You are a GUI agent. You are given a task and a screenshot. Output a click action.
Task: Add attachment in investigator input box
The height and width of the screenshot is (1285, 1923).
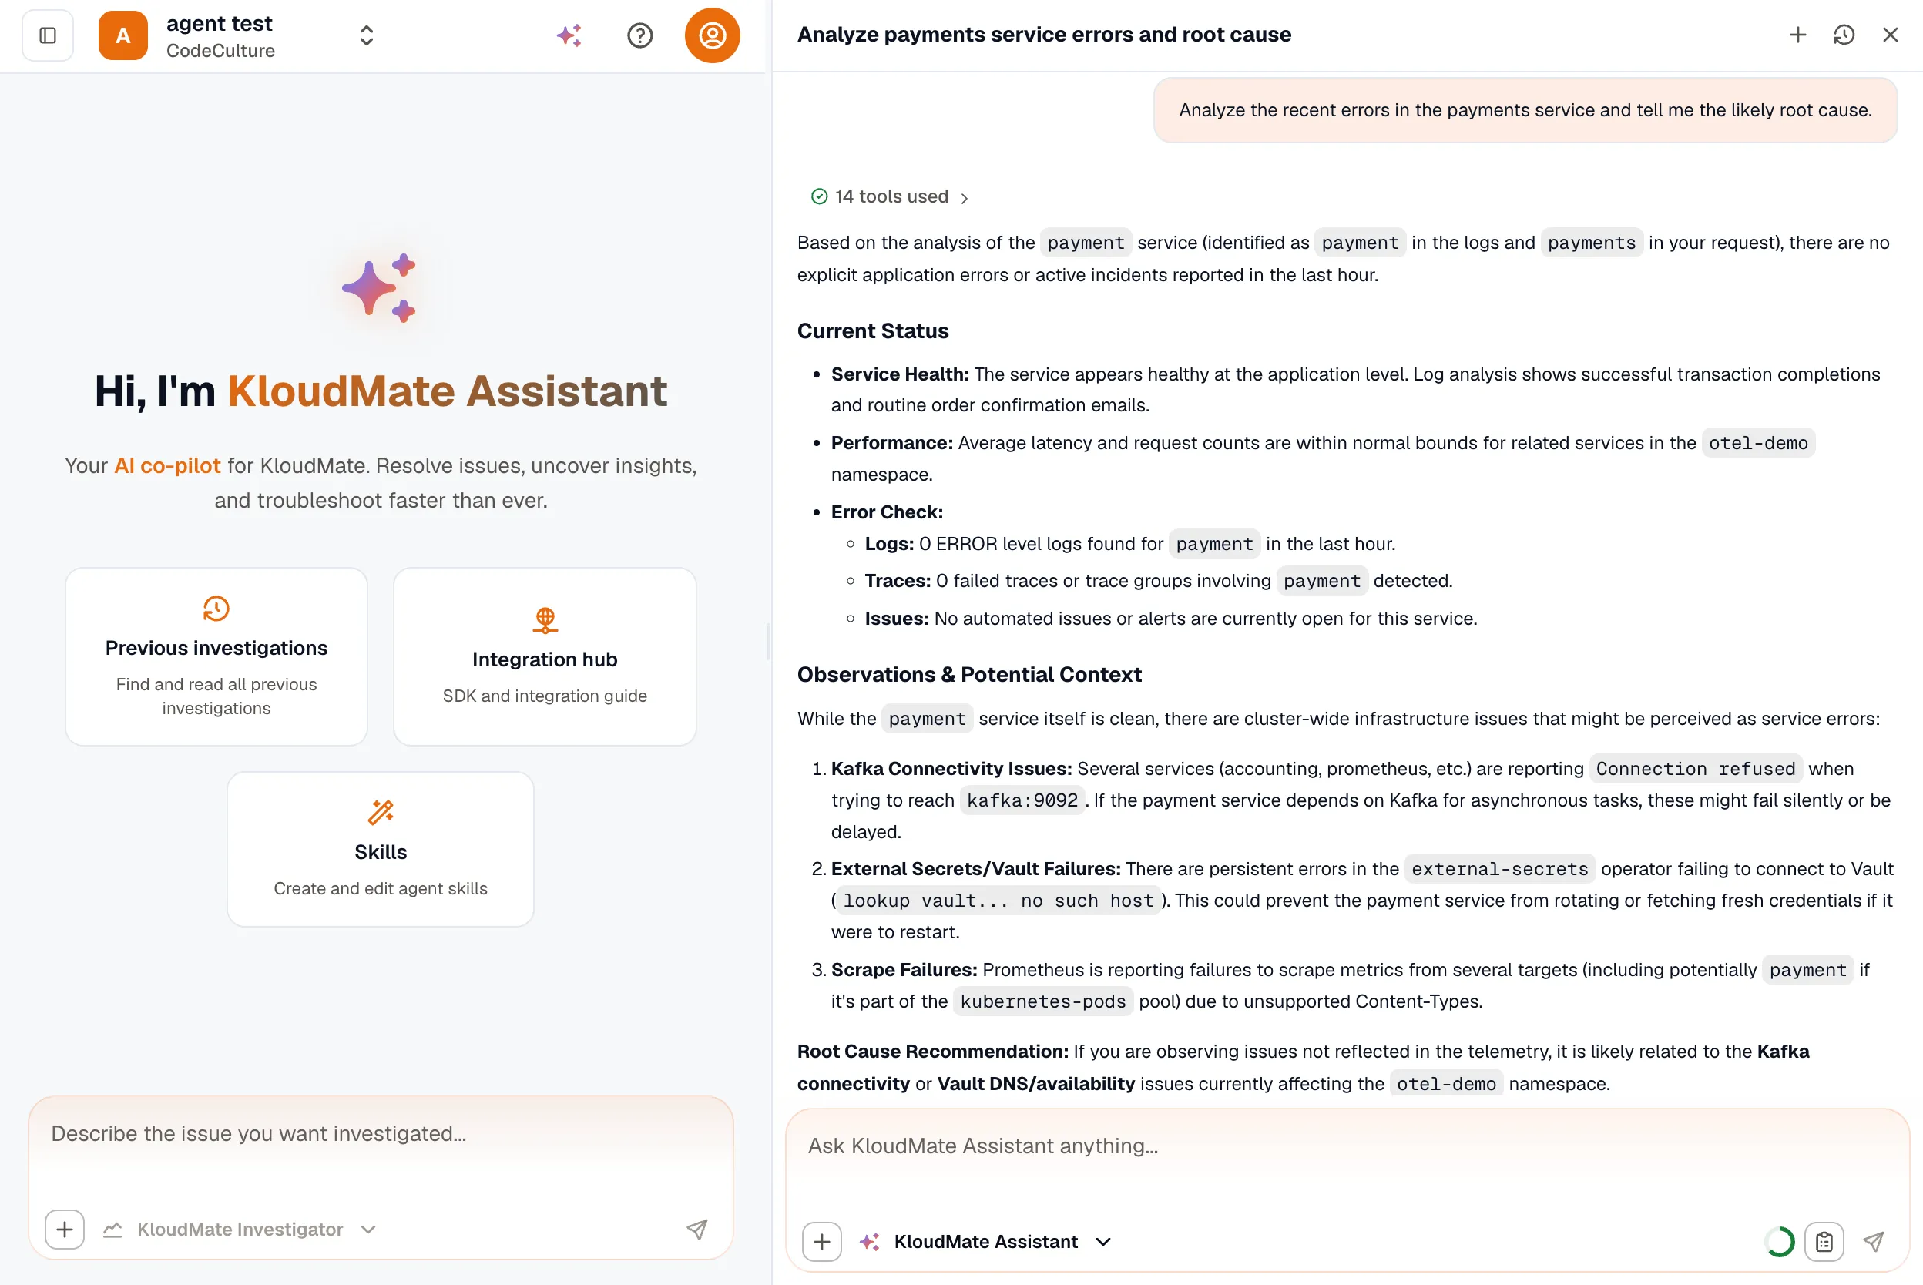(x=65, y=1229)
